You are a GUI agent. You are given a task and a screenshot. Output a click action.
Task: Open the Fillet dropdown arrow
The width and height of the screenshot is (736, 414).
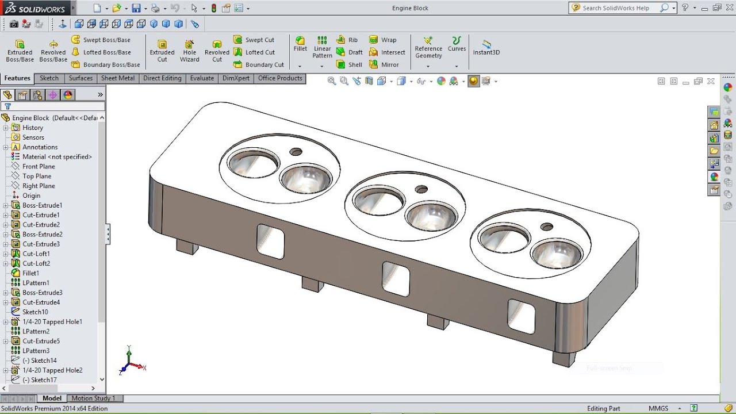(x=300, y=66)
